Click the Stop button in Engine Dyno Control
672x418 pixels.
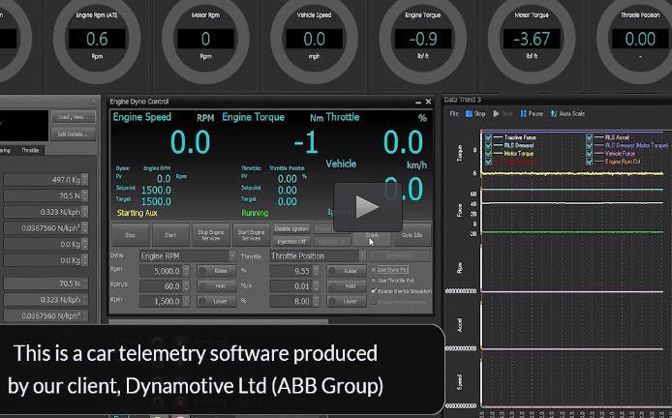[131, 235]
